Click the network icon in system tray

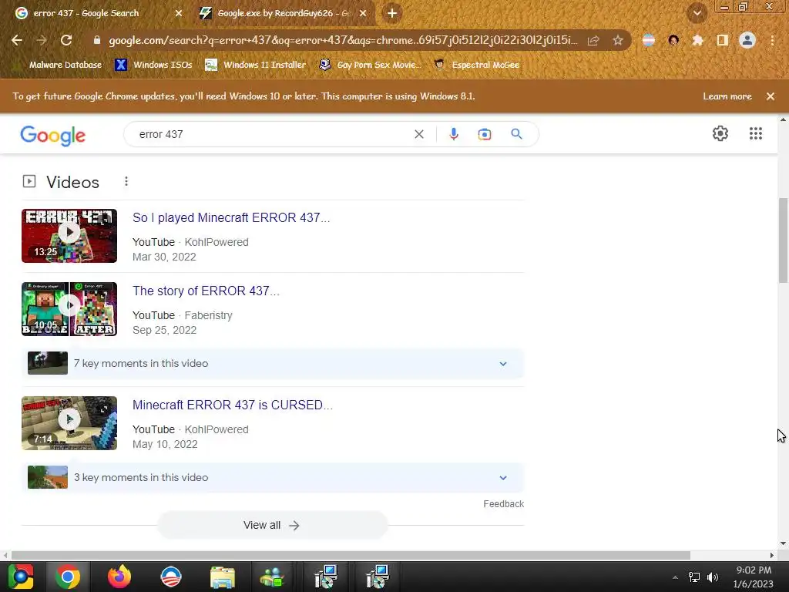coord(694,577)
